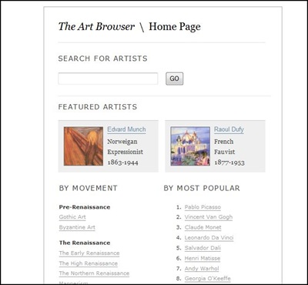This screenshot has height=285, width=308.
Task: Go to Andy Warhol's page
Action: [202, 269]
